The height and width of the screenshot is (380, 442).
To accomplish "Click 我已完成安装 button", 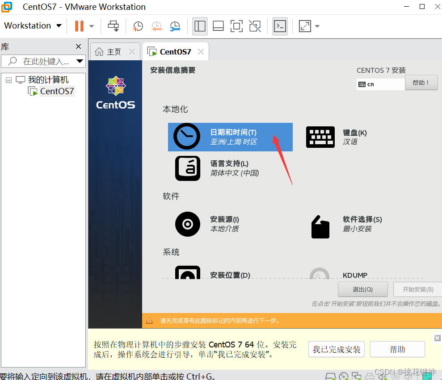I will (x=337, y=349).
